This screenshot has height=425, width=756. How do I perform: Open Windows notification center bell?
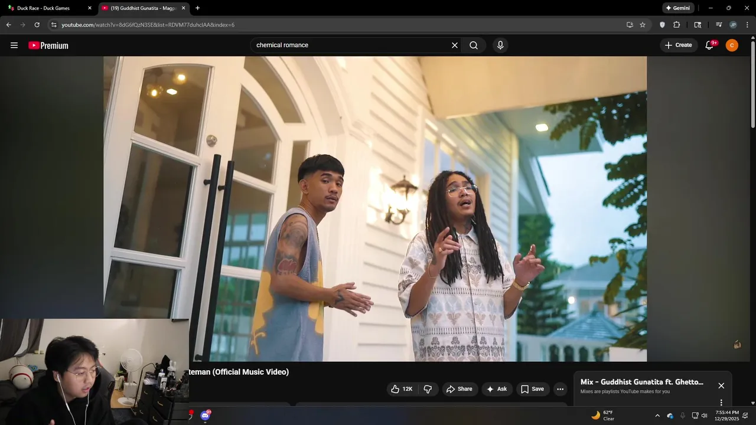[x=745, y=416]
